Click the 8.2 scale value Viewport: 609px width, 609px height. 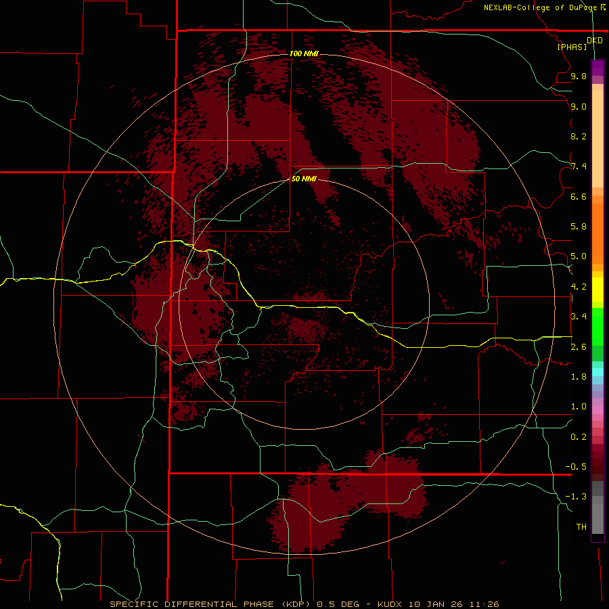(579, 136)
